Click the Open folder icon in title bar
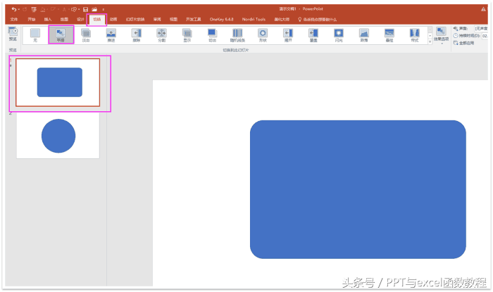493x292 pixels. [94, 9]
